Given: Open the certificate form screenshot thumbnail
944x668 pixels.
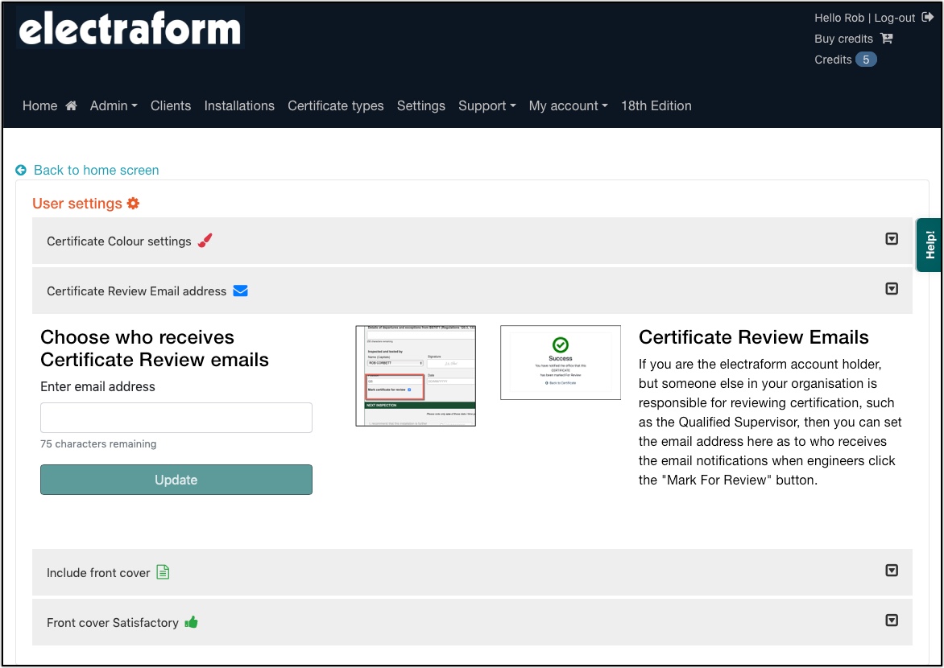Looking at the screenshot, I should 416,376.
